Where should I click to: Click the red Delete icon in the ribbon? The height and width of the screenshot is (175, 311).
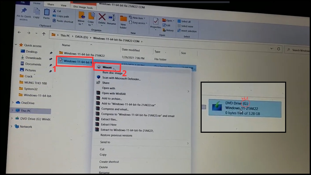coord(102,17)
